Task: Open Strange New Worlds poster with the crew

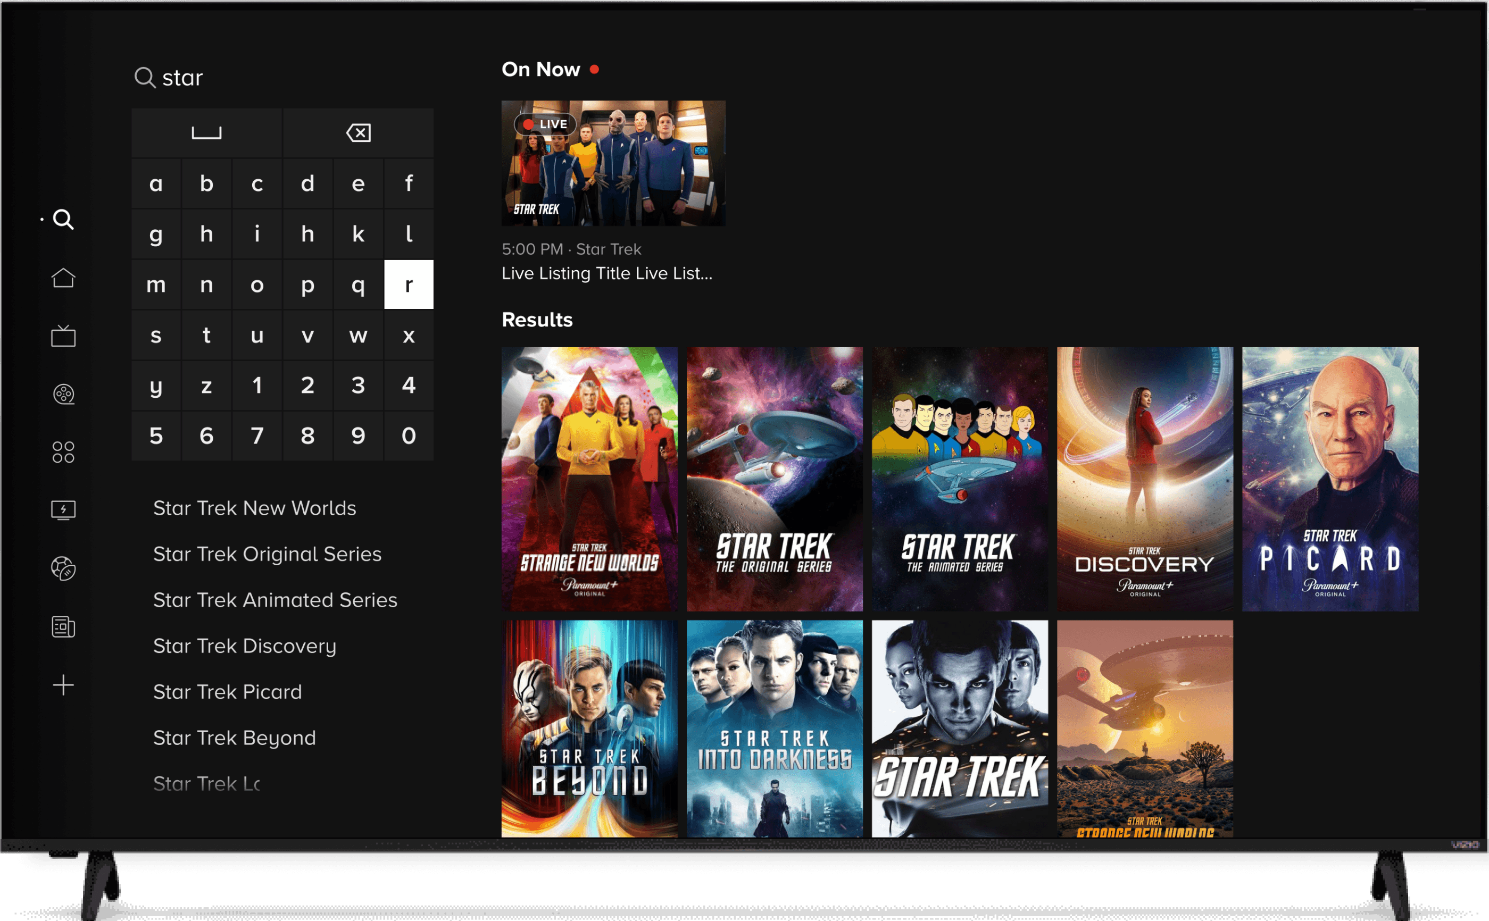Action: (590, 480)
